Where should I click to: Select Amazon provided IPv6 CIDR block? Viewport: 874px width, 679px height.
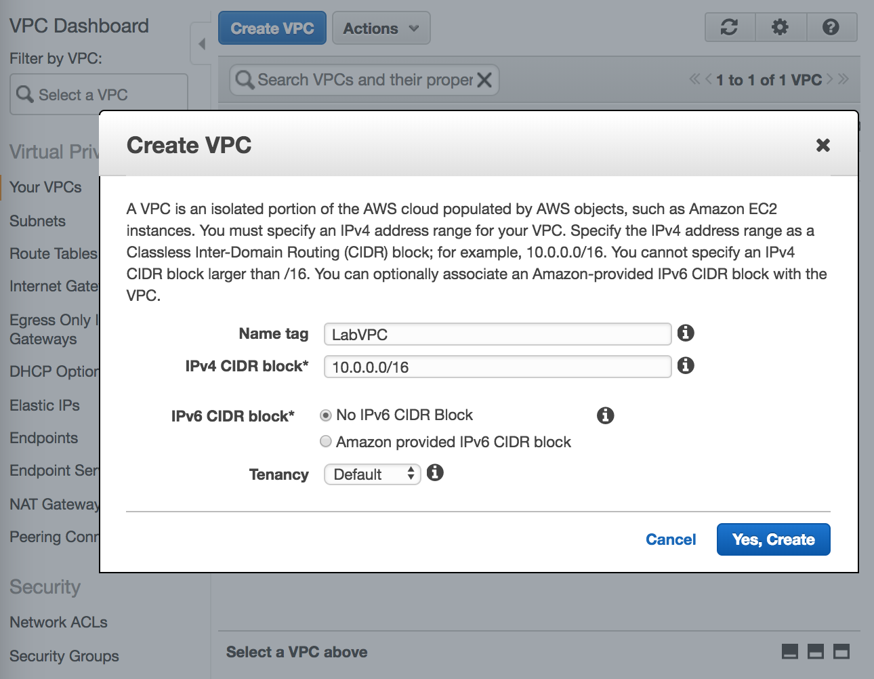tap(326, 441)
